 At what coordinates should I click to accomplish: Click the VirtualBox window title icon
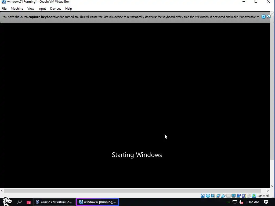(x=3, y=2)
